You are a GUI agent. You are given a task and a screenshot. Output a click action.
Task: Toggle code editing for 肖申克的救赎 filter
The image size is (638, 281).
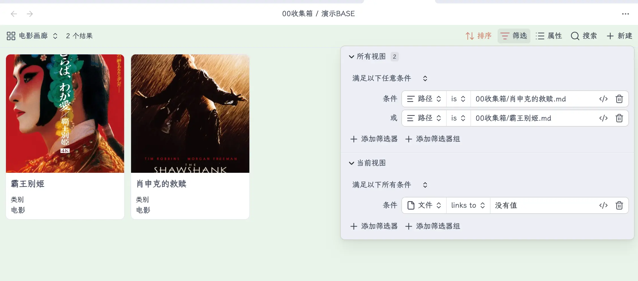tap(603, 99)
